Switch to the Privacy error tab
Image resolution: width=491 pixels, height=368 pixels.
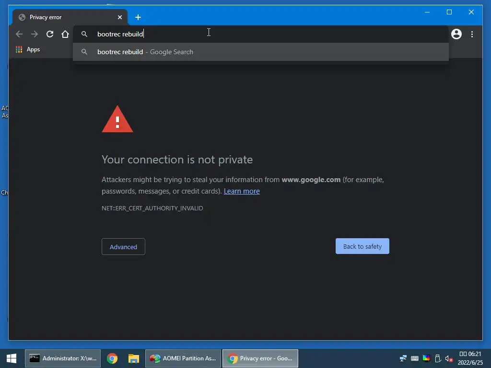[x=70, y=17]
